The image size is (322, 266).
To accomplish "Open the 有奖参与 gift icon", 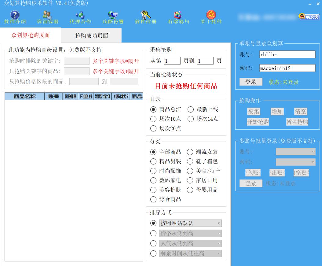I will click(178, 15).
